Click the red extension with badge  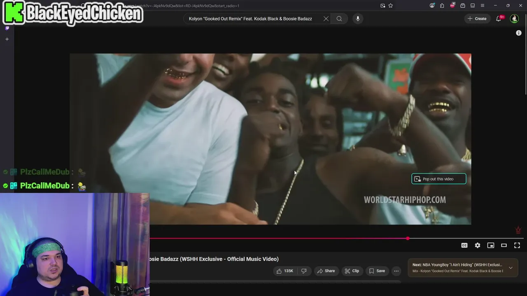tap(452, 5)
